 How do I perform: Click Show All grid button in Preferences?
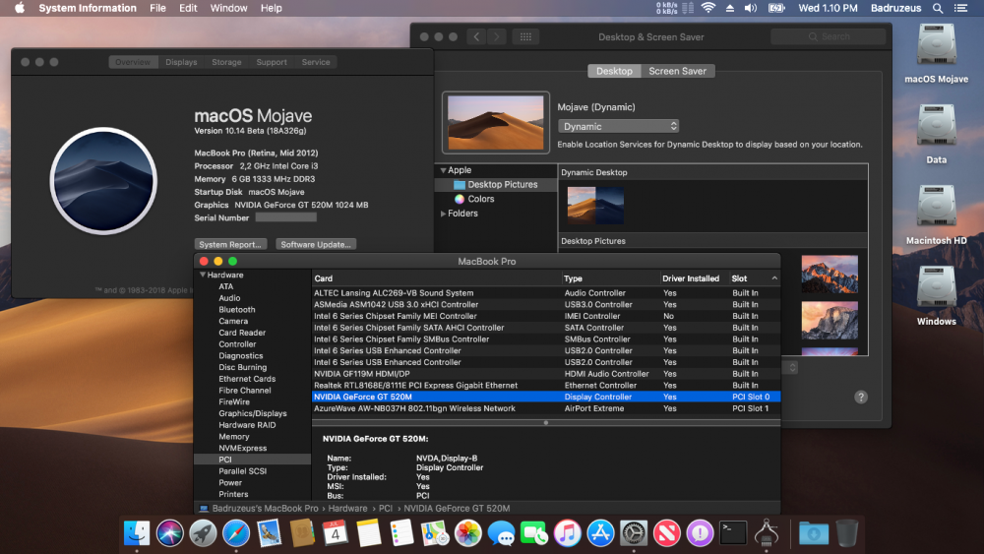(525, 36)
